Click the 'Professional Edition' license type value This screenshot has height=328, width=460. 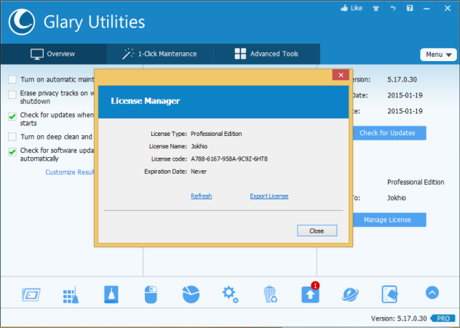(x=216, y=134)
